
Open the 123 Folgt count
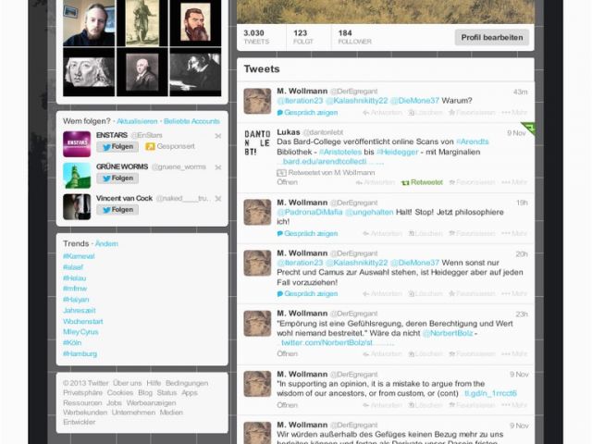point(303,37)
